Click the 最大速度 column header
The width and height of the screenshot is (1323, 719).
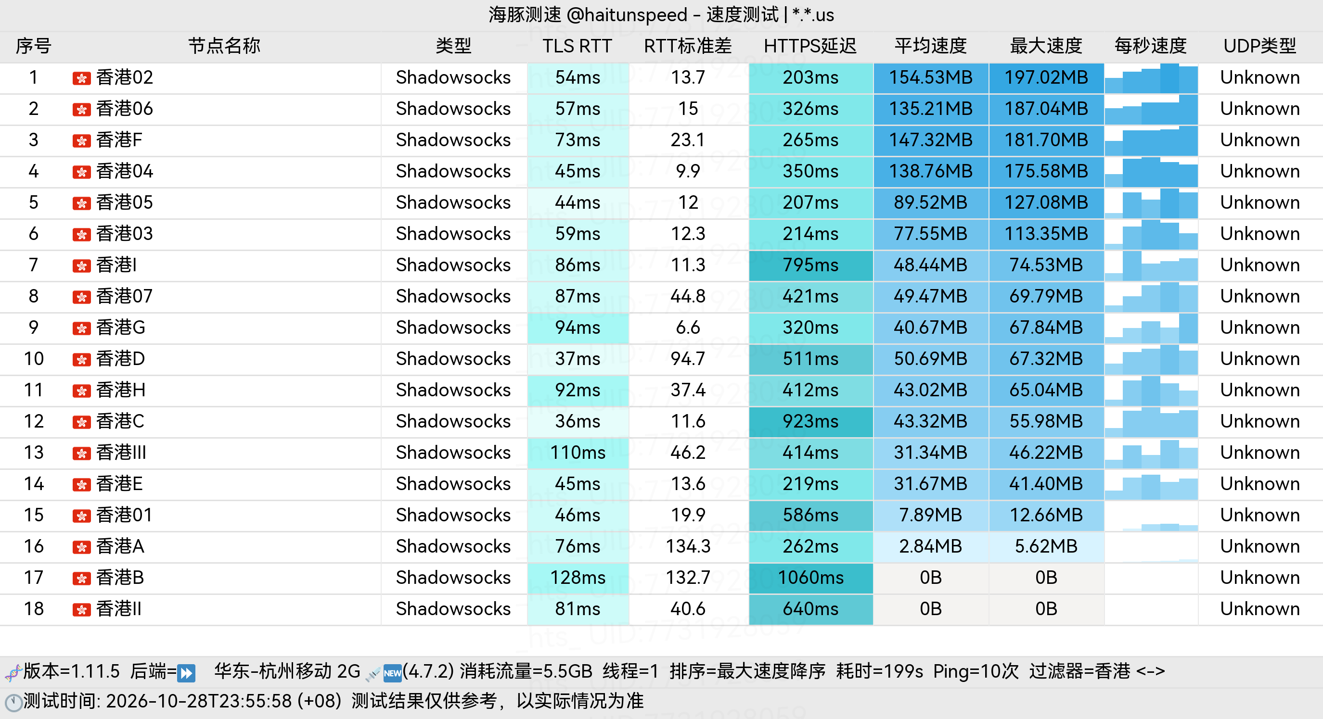point(1046,46)
